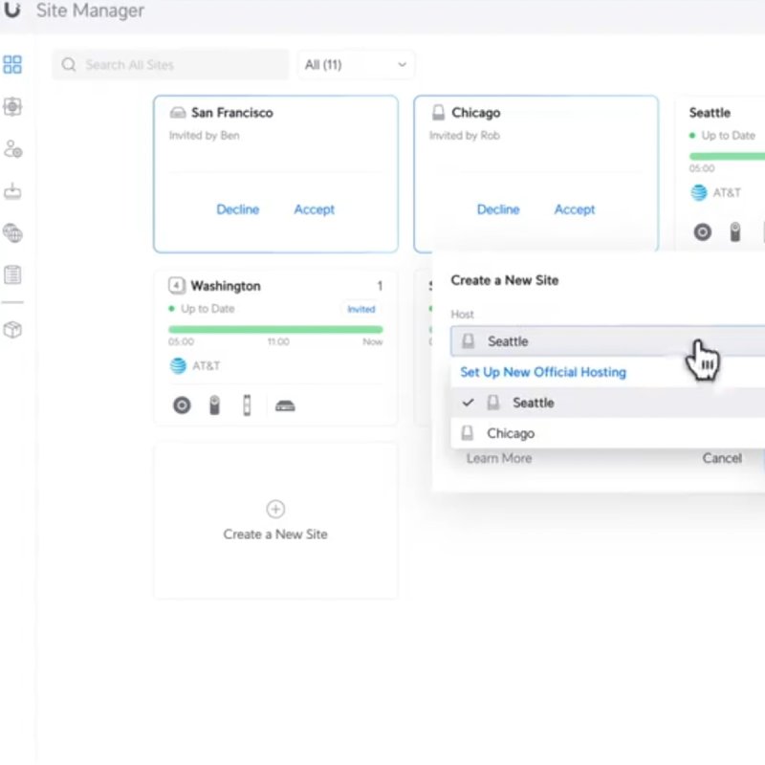Open the Sites grid view in the sidebar
This screenshot has height=765, width=765.
click(12, 64)
